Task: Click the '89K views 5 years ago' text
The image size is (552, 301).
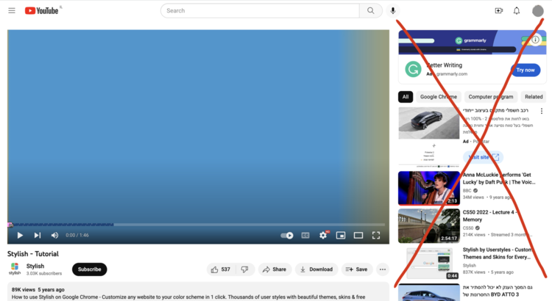Action: click(x=38, y=290)
